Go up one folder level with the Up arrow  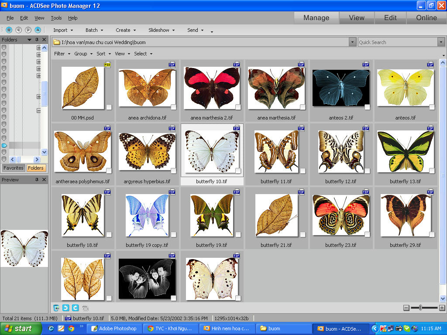click(x=38, y=30)
